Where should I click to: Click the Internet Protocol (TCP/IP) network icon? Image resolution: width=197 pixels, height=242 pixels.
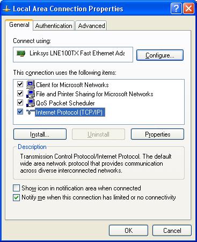31,112
